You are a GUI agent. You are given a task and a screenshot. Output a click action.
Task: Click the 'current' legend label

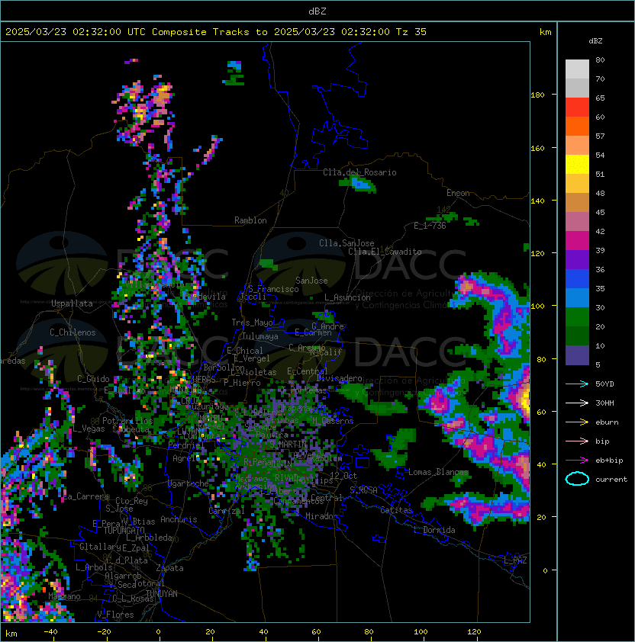pos(611,480)
